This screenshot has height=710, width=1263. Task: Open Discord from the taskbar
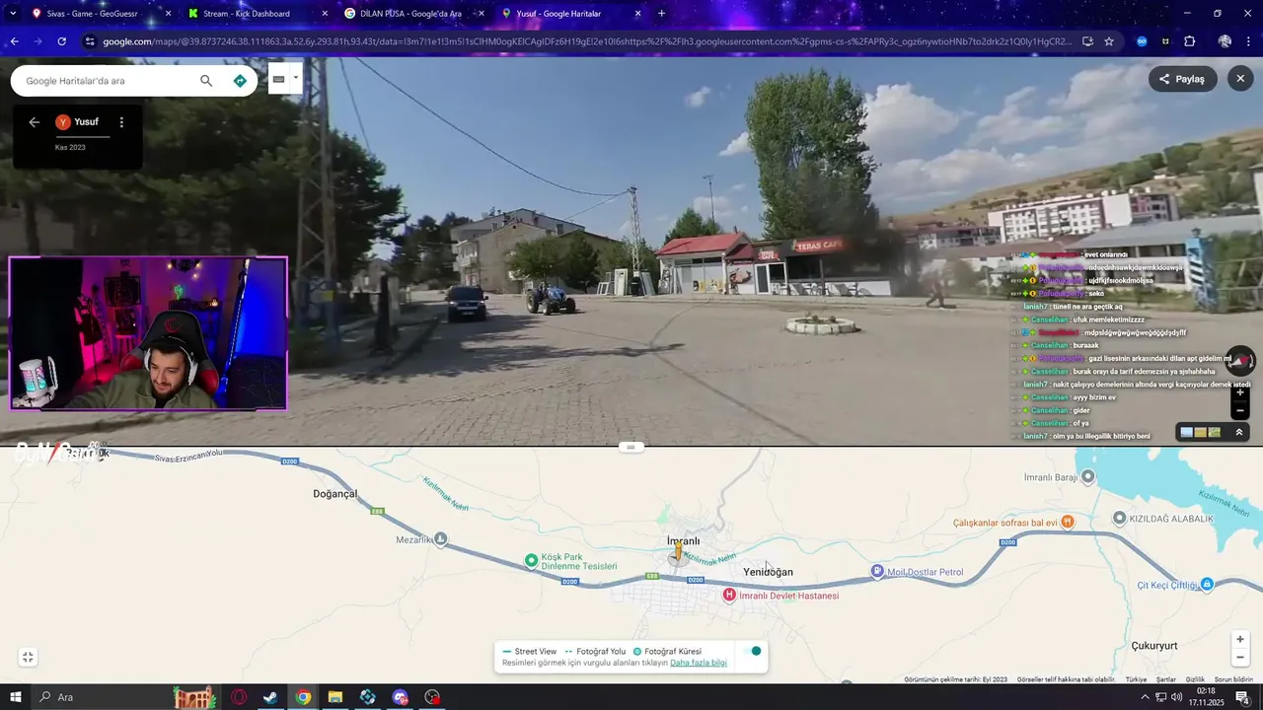(x=400, y=697)
